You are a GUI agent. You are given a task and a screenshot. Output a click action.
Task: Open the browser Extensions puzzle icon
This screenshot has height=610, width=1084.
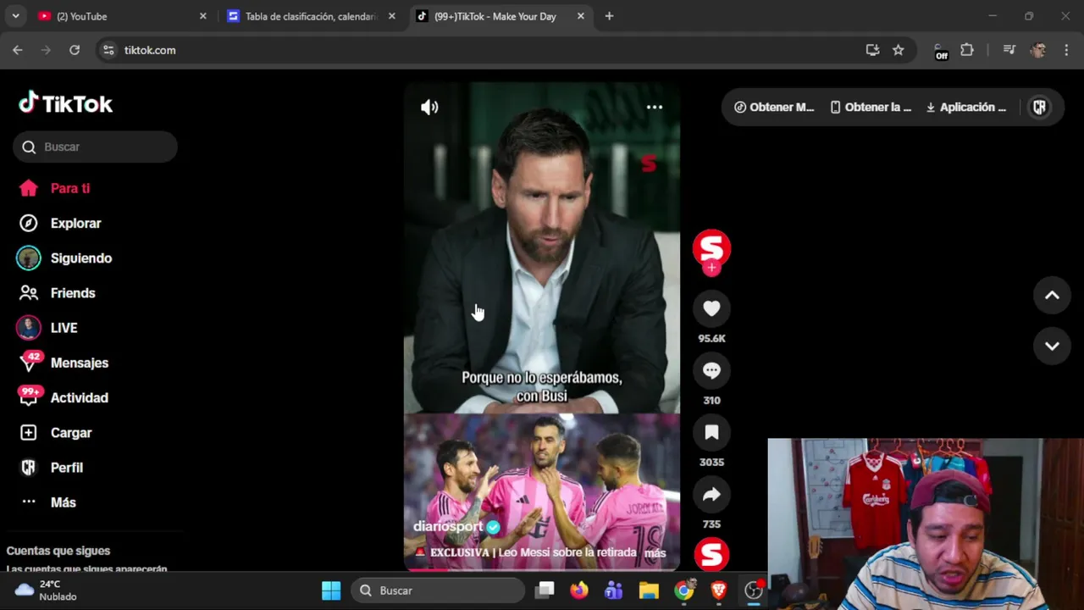pyautogui.click(x=966, y=50)
